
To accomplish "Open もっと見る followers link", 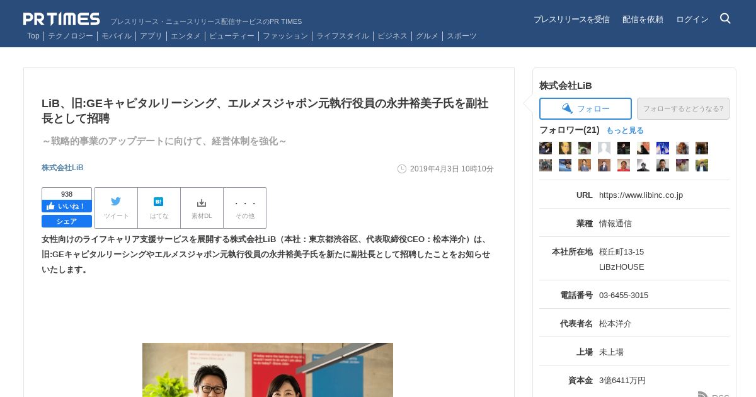I will coord(625,130).
